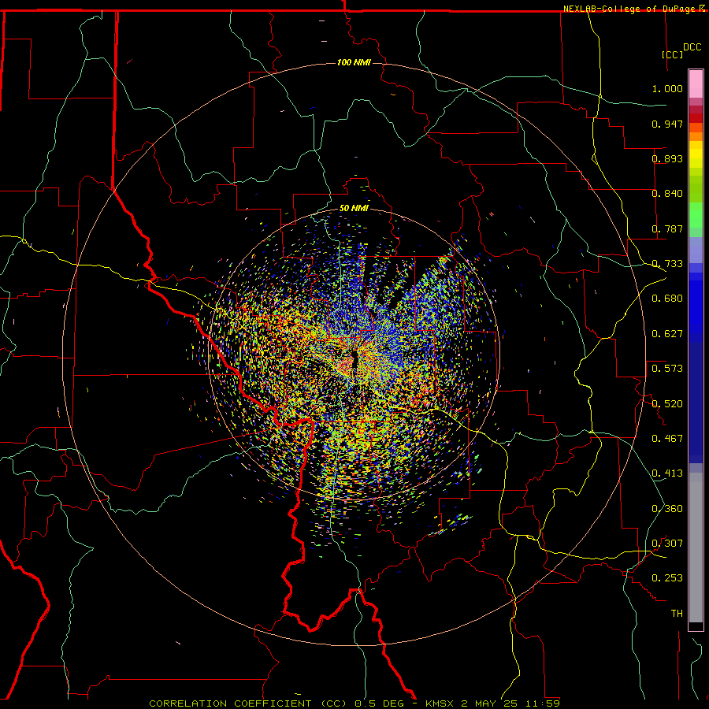Click the 0.787 legend value
This screenshot has width=709, height=709.
667,228
